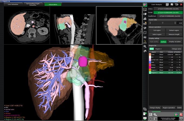
Task: Enable High quality display setting
Action: tap(154, 42)
